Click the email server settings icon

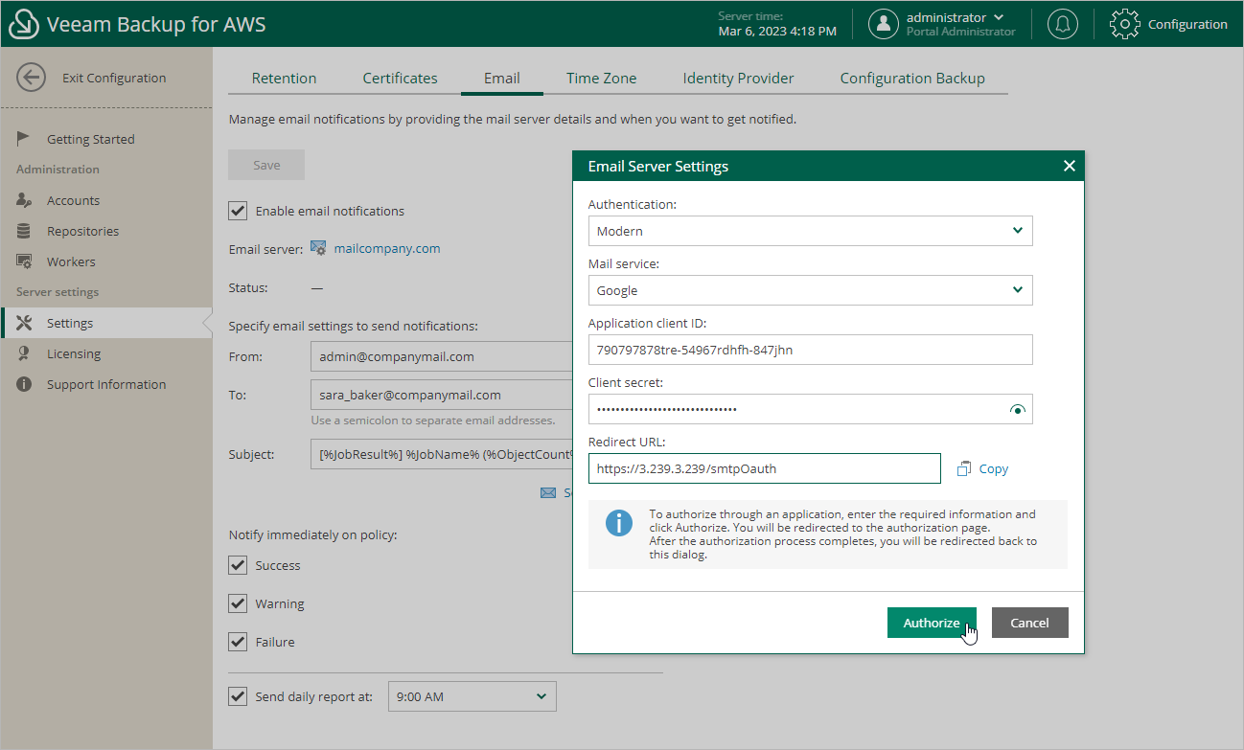click(319, 248)
